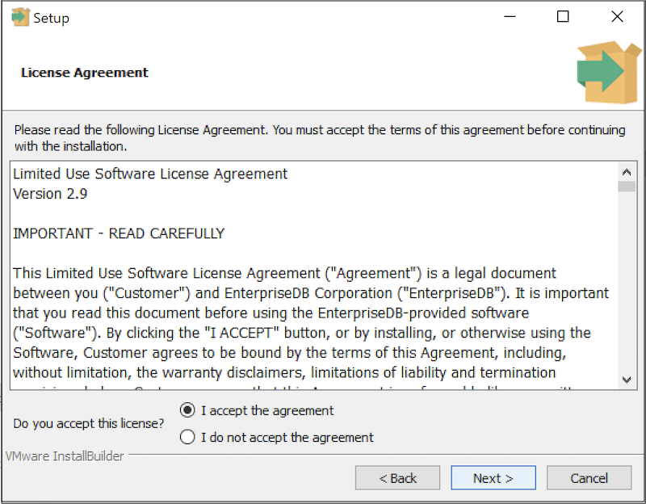
Task: Close the Setup window
Action: point(617,17)
